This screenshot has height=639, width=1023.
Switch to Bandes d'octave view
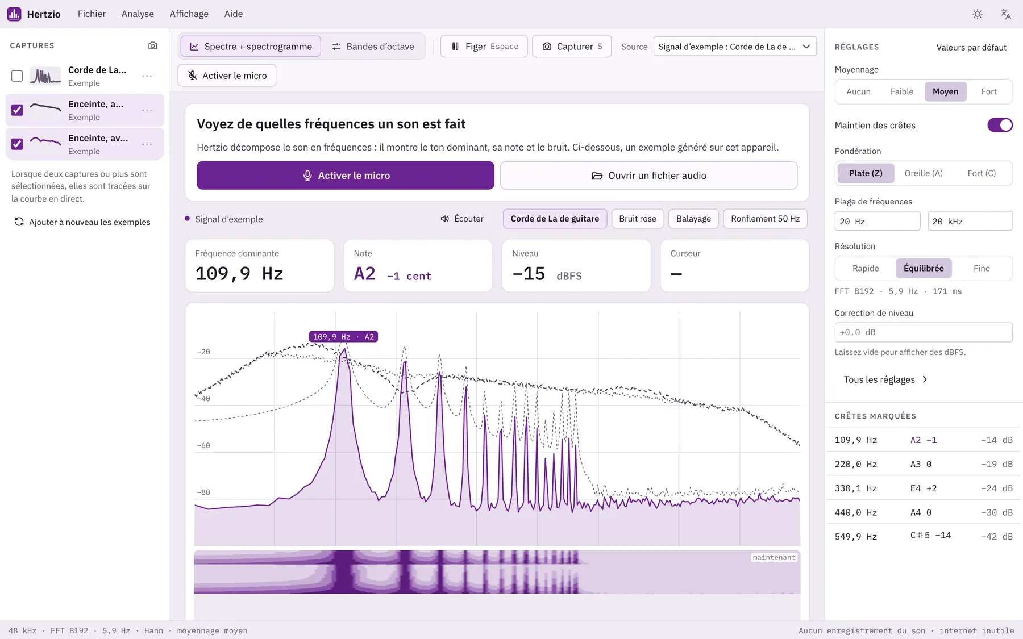coord(373,47)
